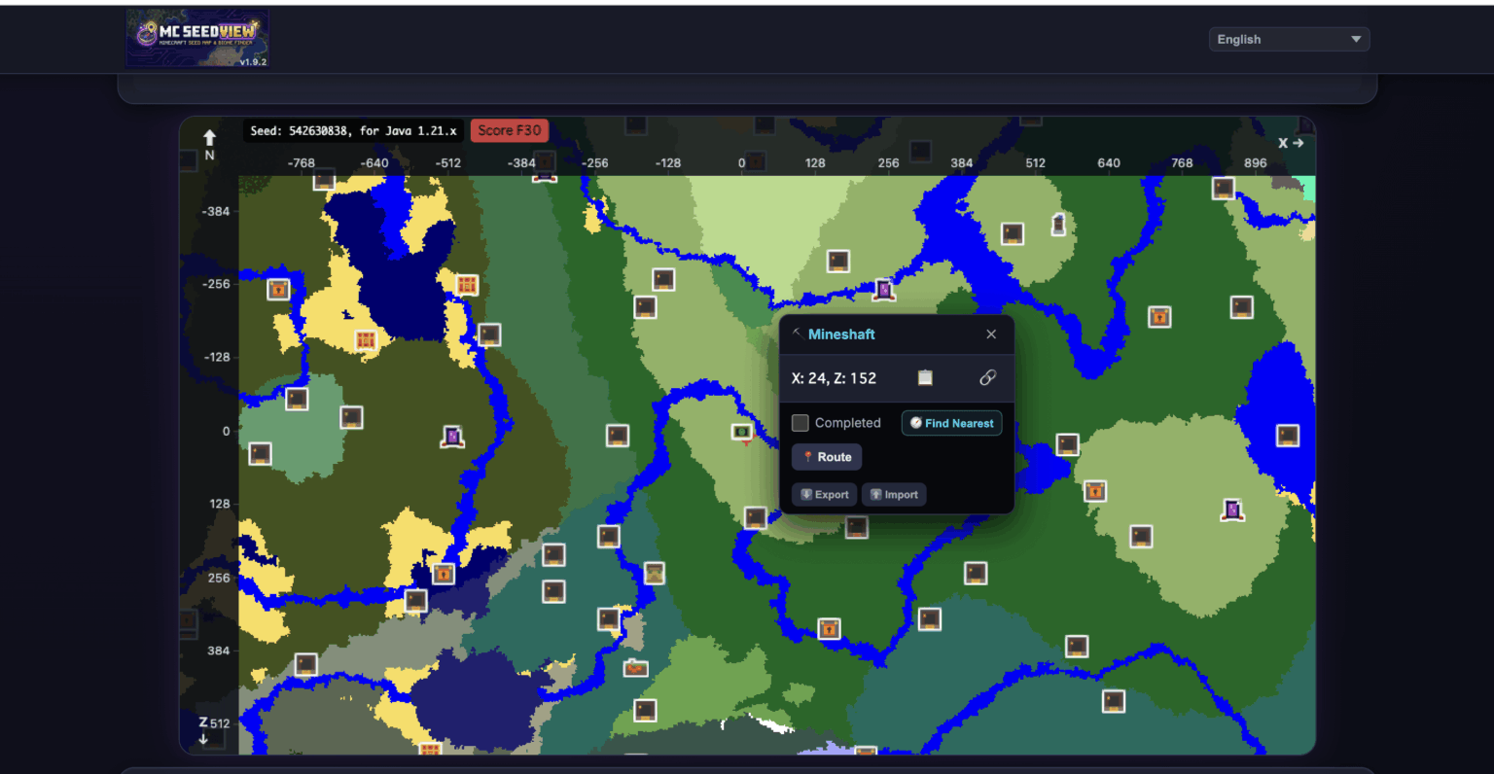The width and height of the screenshot is (1494, 774).
Task: Copy coordinates with the clipboard icon
Action: [x=925, y=377]
